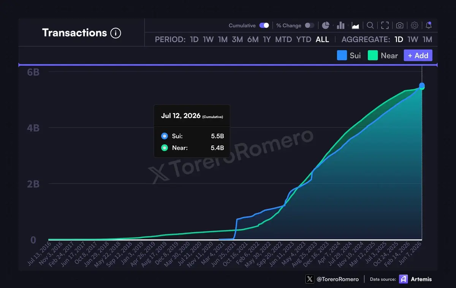This screenshot has width=456, height=288.
Task: Click the + Add button
Action: click(418, 55)
